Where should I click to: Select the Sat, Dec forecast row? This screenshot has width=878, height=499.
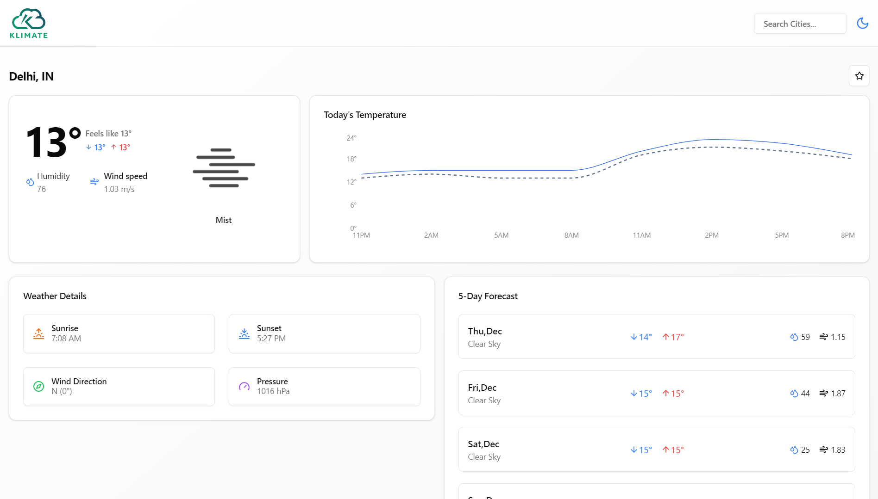[x=656, y=450]
